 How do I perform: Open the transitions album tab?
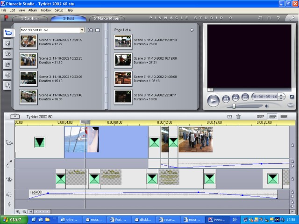click(x=7, y=43)
